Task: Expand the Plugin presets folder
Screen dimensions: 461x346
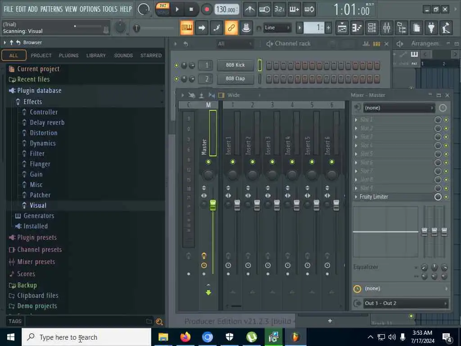Action: (37, 237)
